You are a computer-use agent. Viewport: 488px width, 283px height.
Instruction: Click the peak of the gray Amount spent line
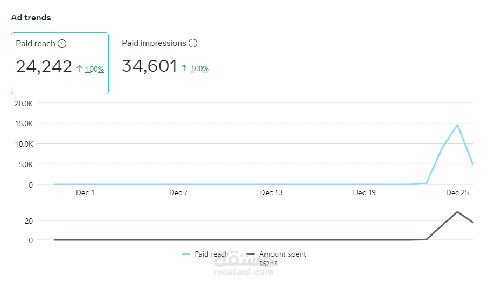(457, 212)
